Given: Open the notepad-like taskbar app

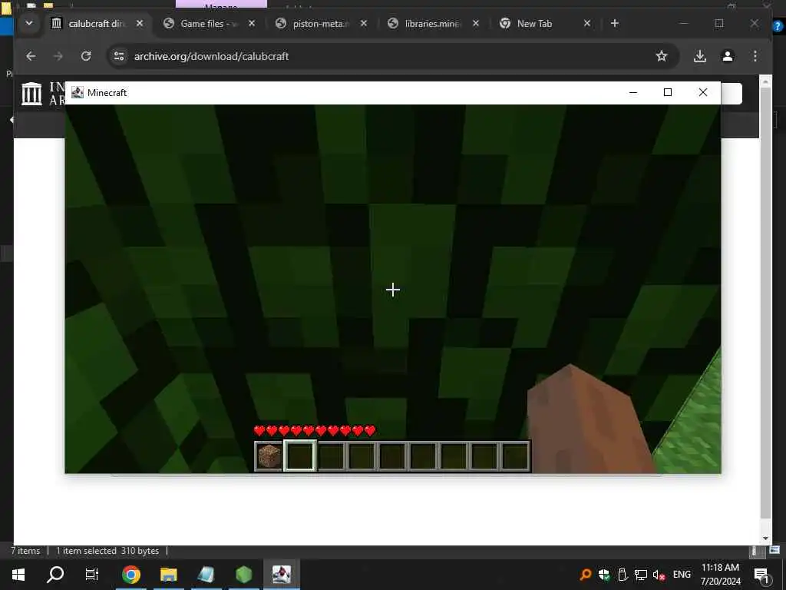Looking at the screenshot, I should pos(206,575).
